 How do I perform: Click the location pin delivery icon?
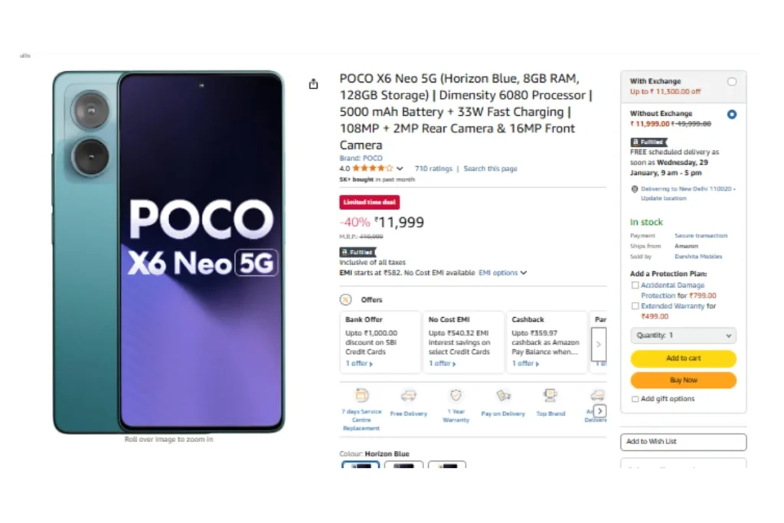(x=635, y=189)
